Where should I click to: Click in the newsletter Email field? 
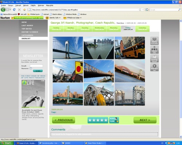pyautogui.click(x=36, y=66)
